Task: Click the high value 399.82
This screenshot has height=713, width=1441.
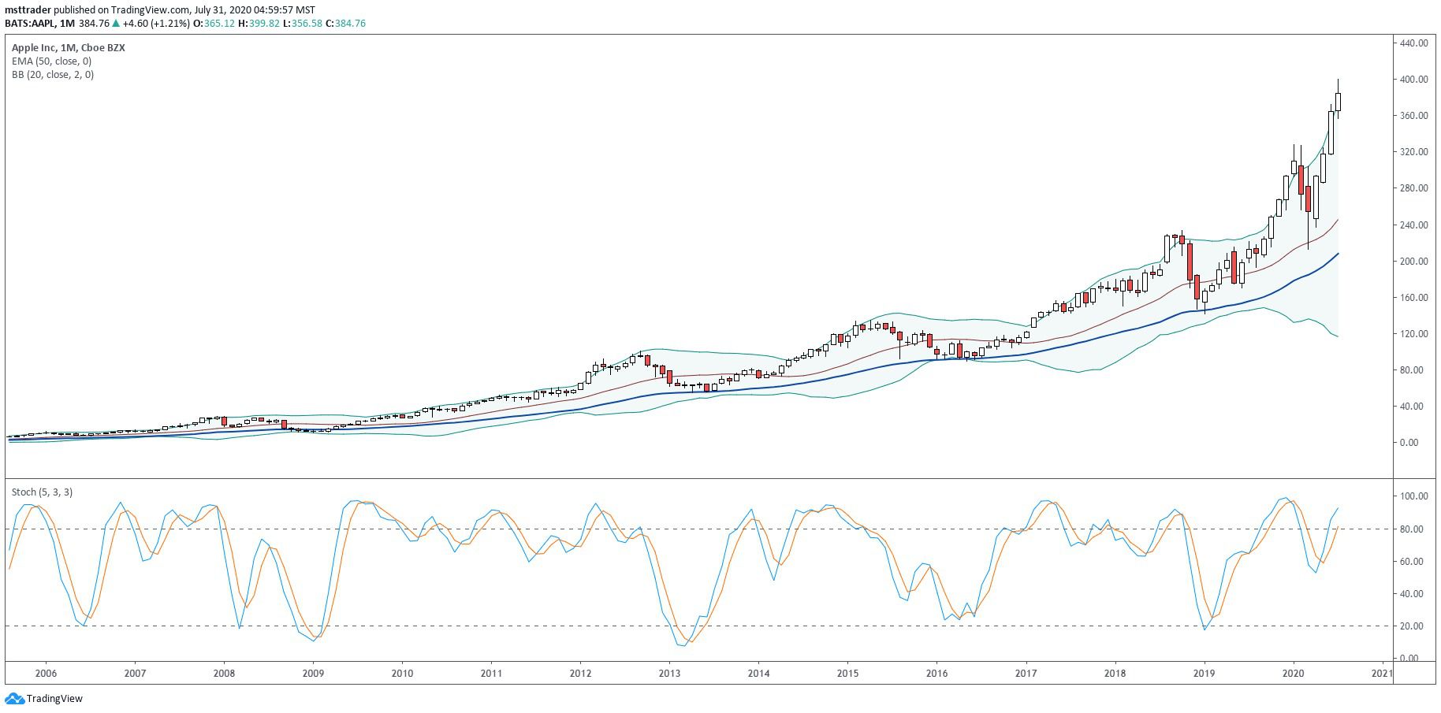Action: pyautogui.click(x=264, y=24)
